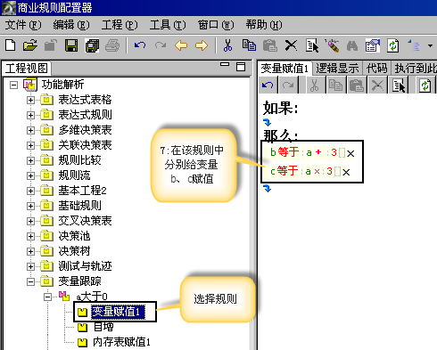Copy using the main toolbar icon

click(x=249, y=45)
